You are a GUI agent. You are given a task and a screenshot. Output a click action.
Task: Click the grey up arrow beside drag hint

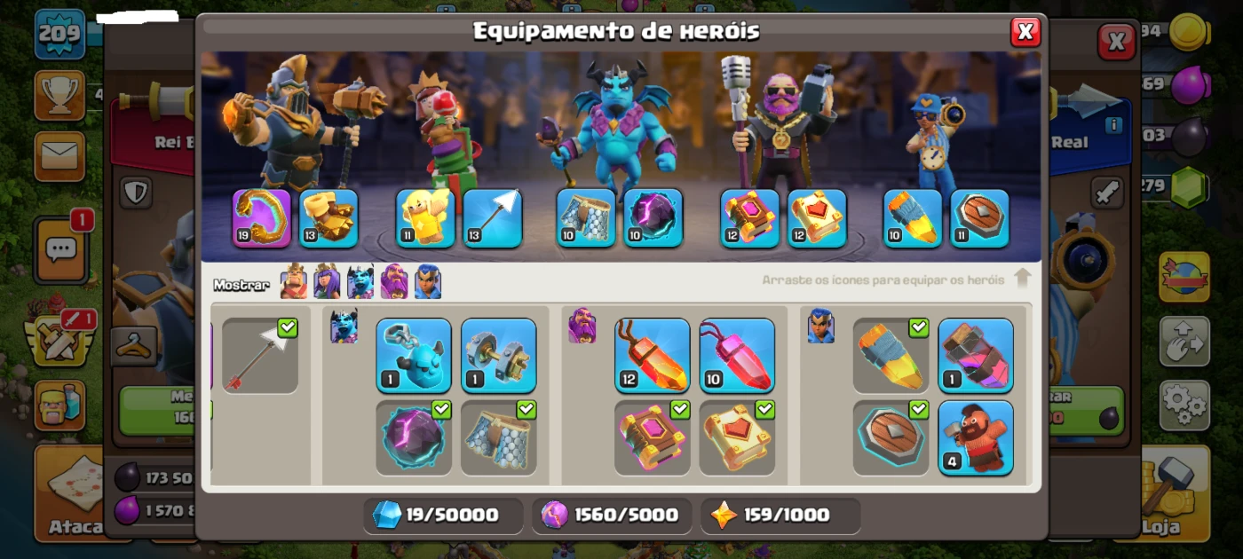point(1022,279)
